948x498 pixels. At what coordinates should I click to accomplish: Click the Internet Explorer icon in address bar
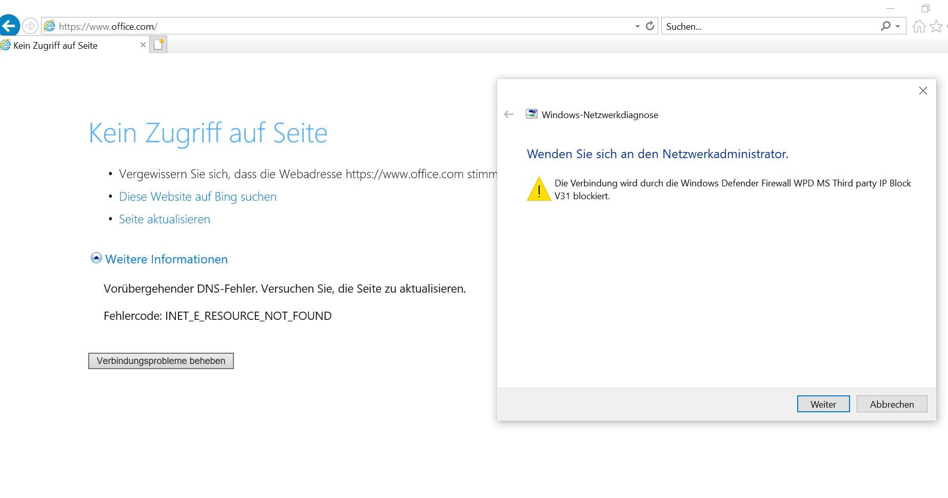(x=50, y=26)
